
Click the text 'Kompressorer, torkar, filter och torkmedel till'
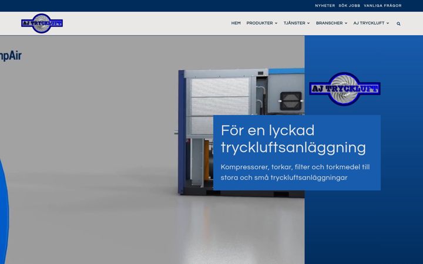coord(295,167)
